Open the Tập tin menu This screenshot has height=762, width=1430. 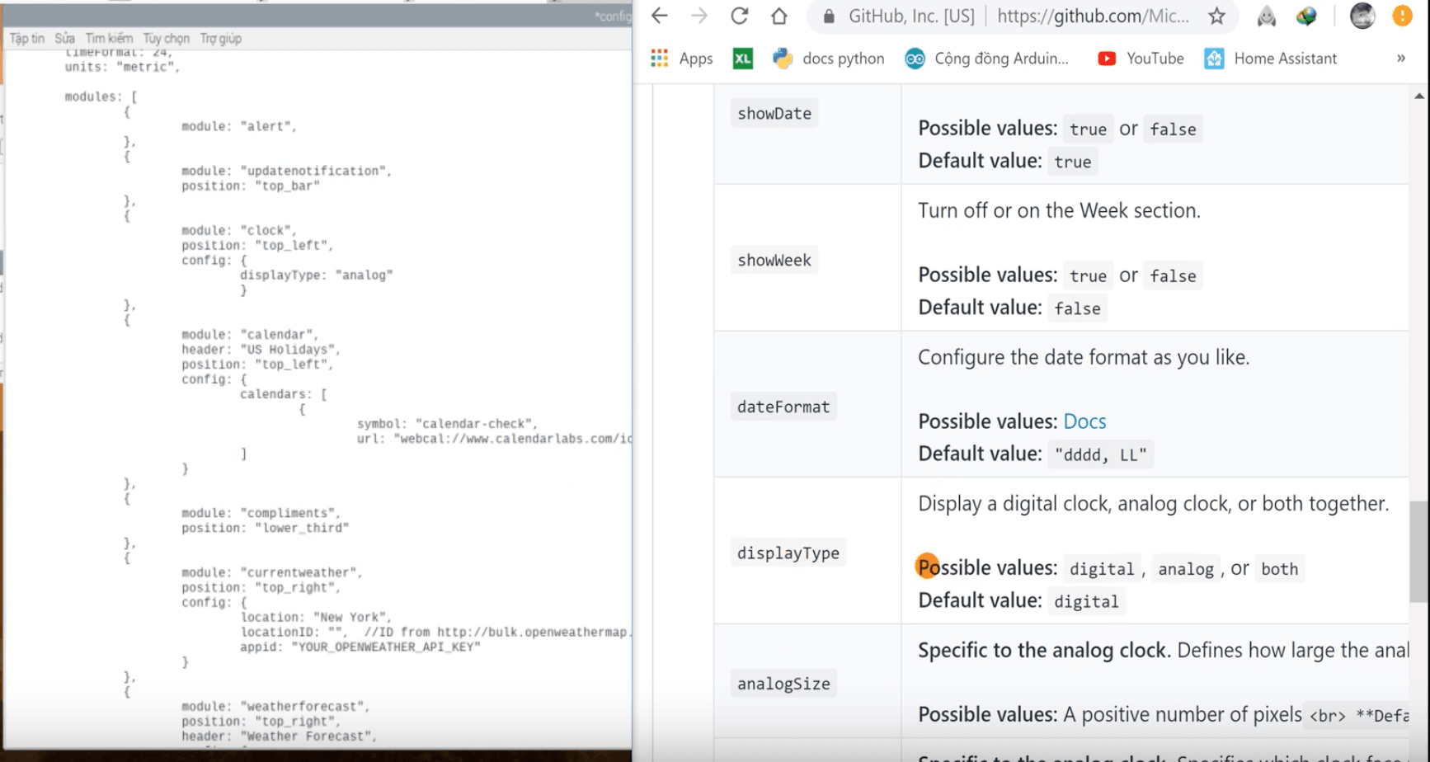[x=27, y=39]
